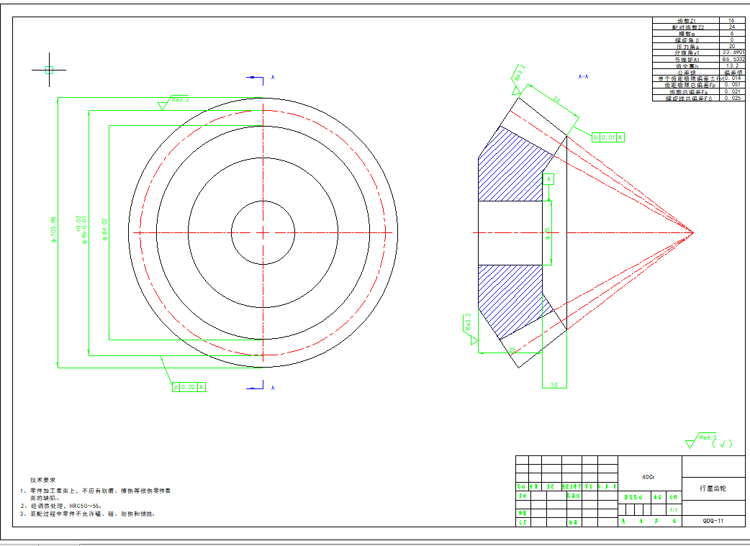Select the 24 tooth width dimension
The width and height of the screenshot is (750, 546).
556,99
